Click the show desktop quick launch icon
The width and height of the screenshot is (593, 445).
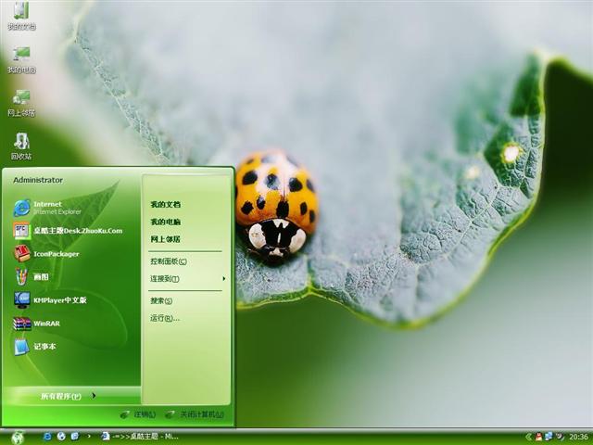[x=75, y=437]
